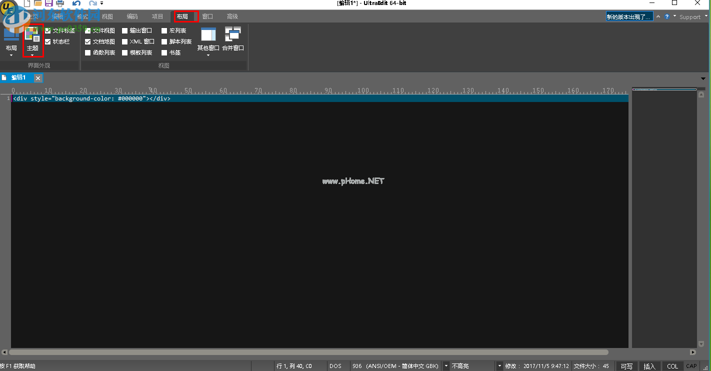Click the CAP indicator in status bar

691,366
